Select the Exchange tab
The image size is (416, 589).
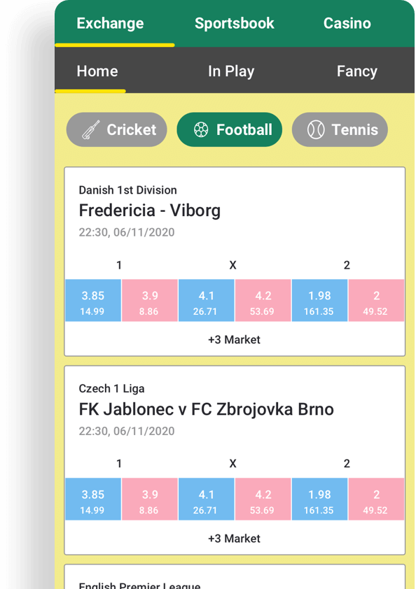coord(110,23)
